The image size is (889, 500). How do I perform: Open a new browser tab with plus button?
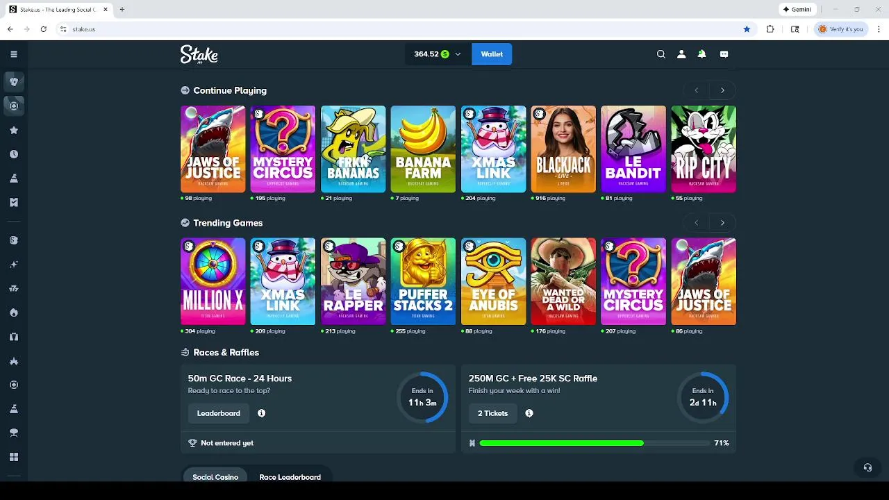122,10
